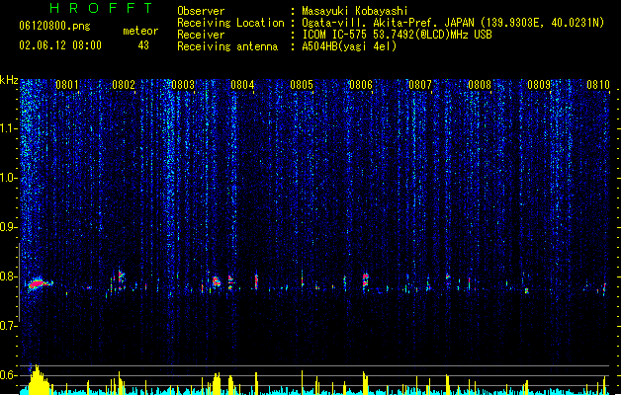Click the 1.0 kHz axis label
Viewport: 622px width, 395px height.
9,178
